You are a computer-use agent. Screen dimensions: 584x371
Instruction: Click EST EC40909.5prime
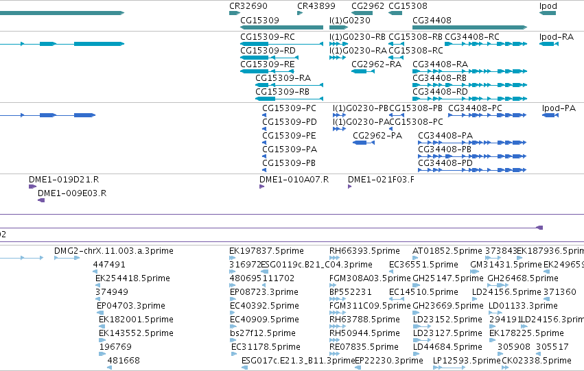tap(233, 326)
